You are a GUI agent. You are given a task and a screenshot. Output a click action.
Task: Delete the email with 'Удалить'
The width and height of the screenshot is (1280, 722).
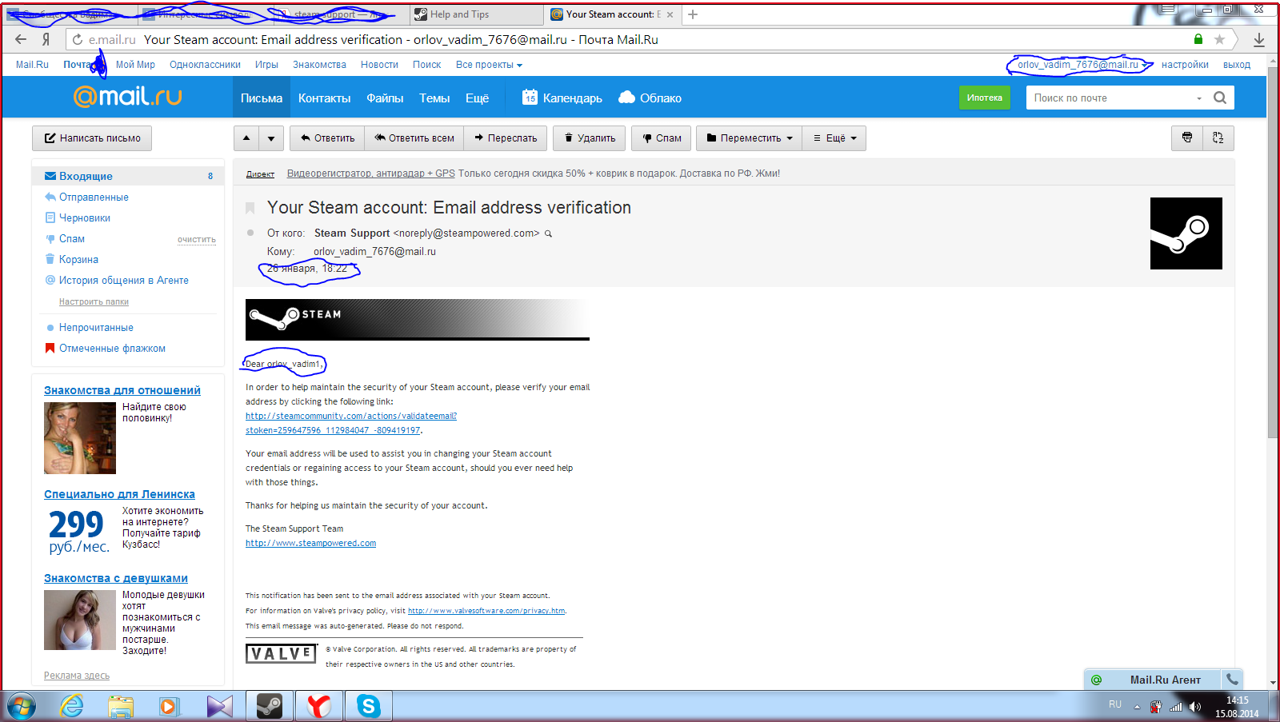(590, 138)
